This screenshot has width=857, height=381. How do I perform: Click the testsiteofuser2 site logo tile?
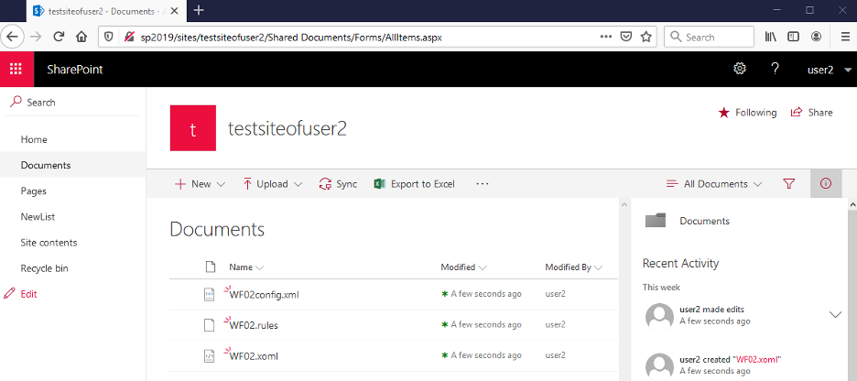point(192,128)
